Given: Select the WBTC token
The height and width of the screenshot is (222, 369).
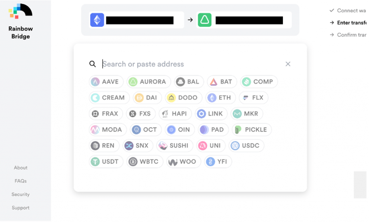Looking at the screenshot, I should pos(145,161).
